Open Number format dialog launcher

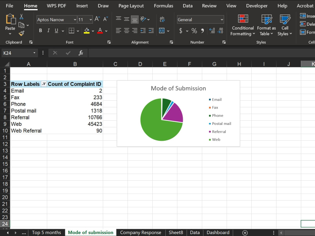pyautogui.click(x=224, y=42)
